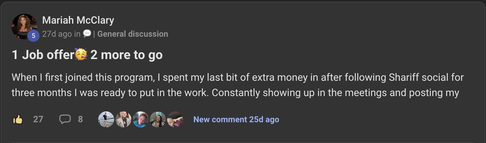Click the thumbs-up like icon
Viewport: 486px width, 143px height.
pyautogui.click(x=18, y=120)
